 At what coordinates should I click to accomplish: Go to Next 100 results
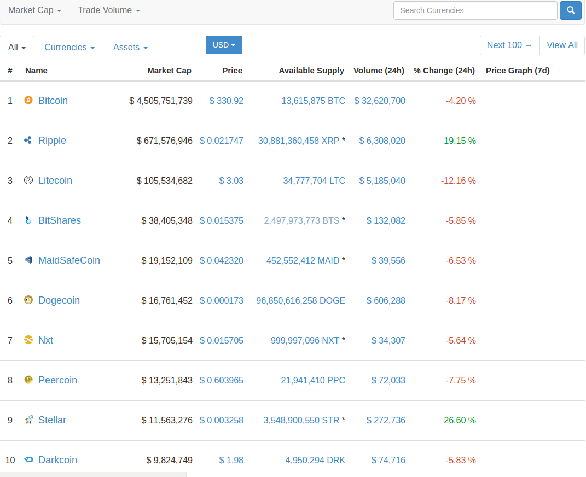click(x=509, y=45)
